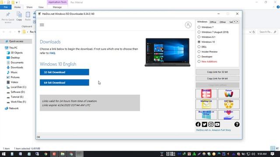Click Copy Link for 64 bit
This screenshot has height=157, width=280.
click(x=217, y=78)
